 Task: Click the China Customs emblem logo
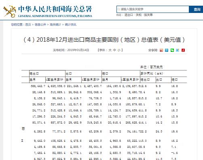[x=10, y=11]
